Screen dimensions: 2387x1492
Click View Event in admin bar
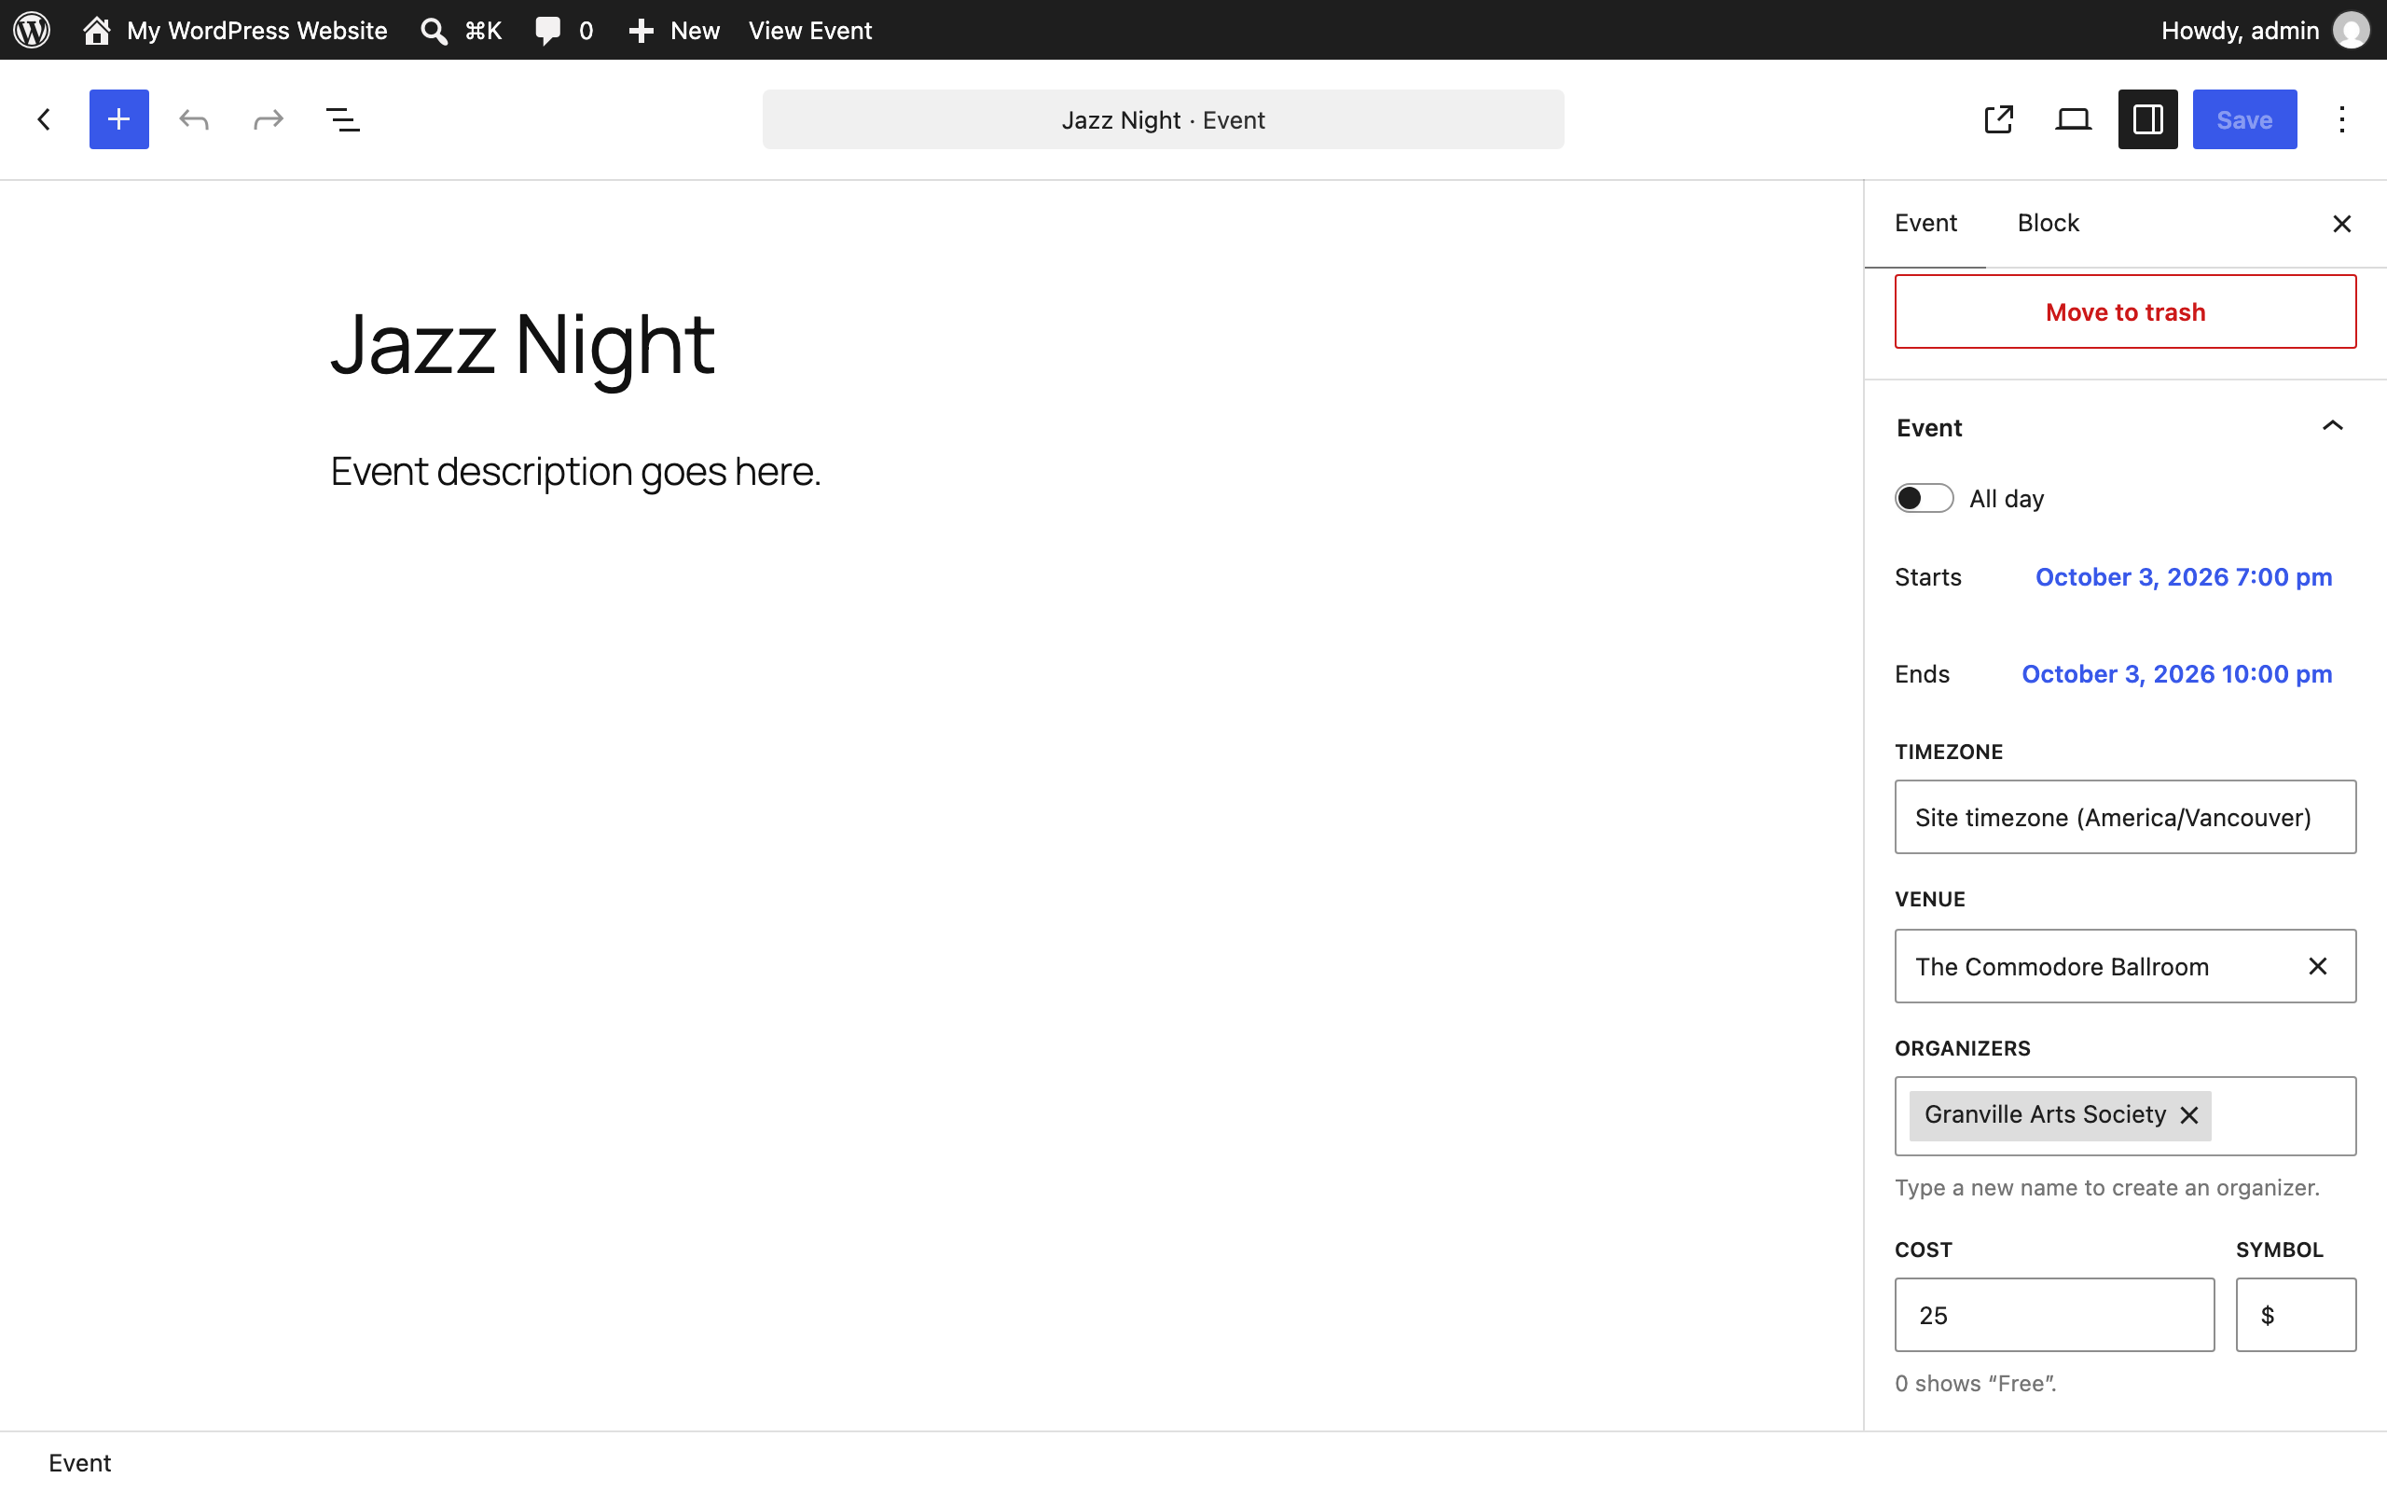coord(809,30)
